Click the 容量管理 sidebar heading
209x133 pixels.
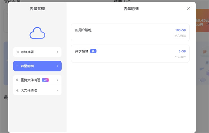click(37, 9)
